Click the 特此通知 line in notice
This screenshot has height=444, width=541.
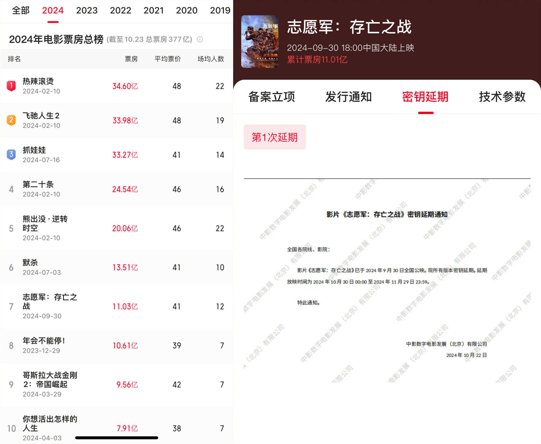click(309, 303)
